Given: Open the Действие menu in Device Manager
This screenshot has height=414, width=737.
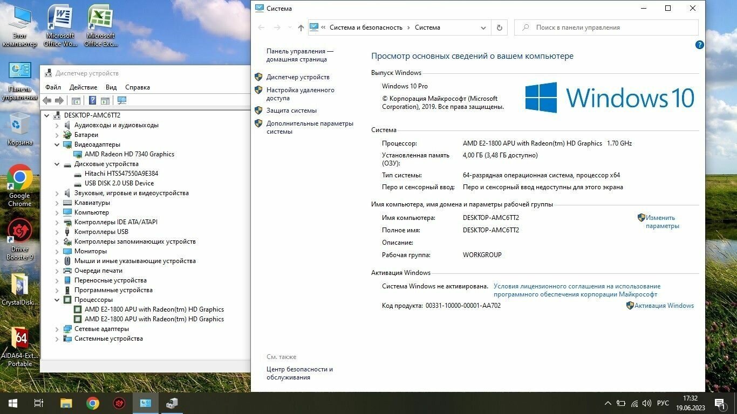Looking at the screenshot, I should 83,87.
